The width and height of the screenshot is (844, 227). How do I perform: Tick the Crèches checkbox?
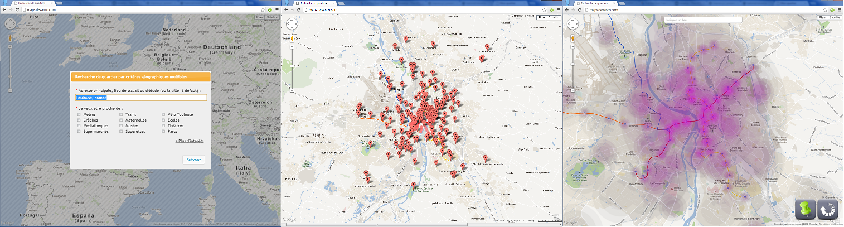80,120
